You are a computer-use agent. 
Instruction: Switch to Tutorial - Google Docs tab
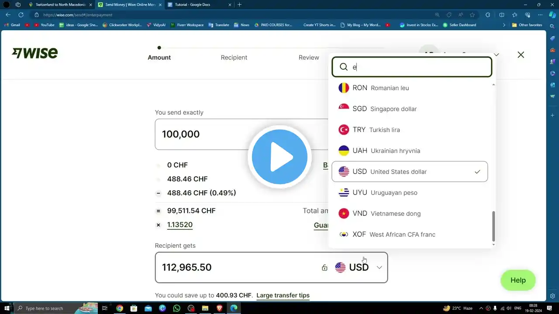coord(199,5)
